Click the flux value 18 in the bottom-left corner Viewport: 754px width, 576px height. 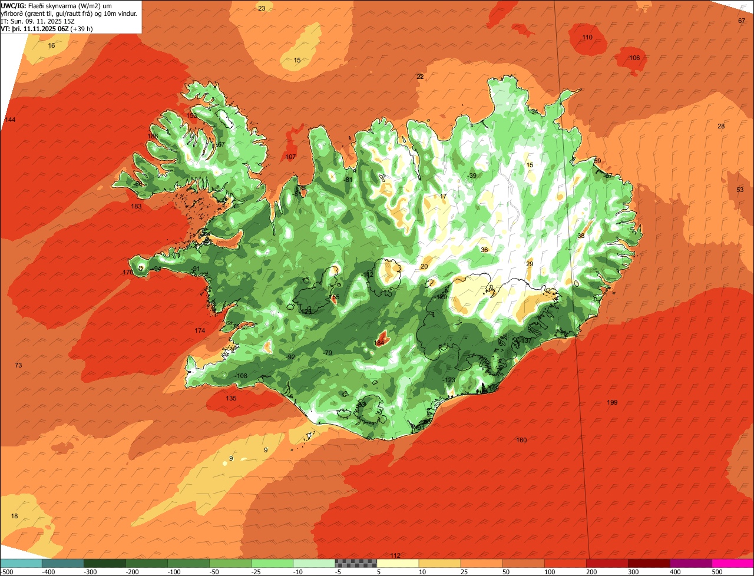(x=15, y=517)
